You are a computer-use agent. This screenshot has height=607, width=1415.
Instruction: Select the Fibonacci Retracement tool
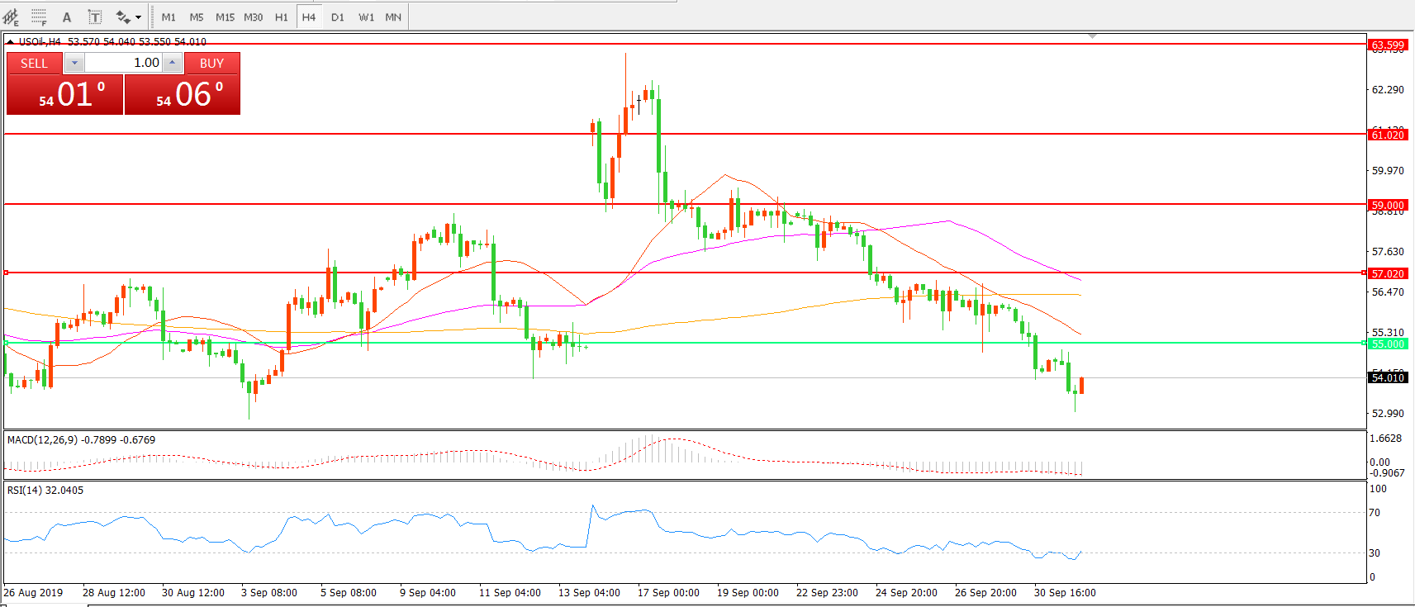(x=39, y=17)
